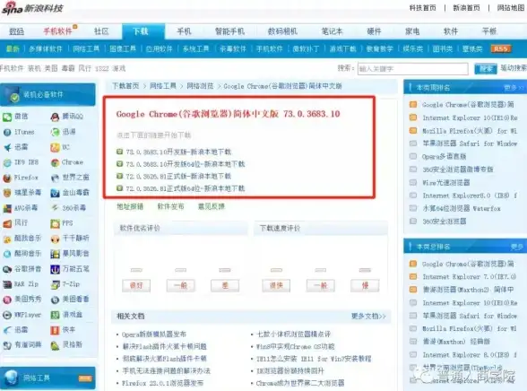Open the 手机软件 tab in the main navigation

coord(57,31)
